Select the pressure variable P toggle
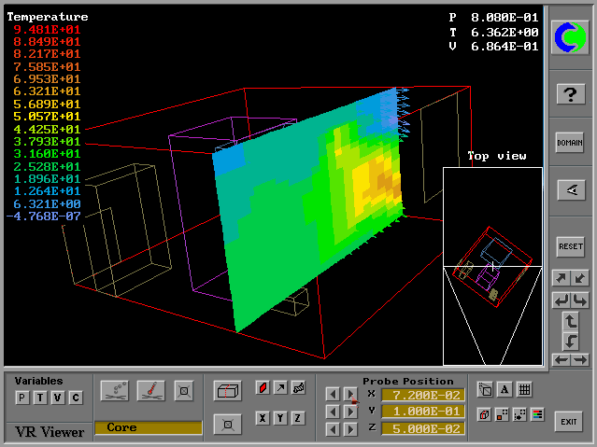The height and width of the screenshot is (447, 597). 21,398
